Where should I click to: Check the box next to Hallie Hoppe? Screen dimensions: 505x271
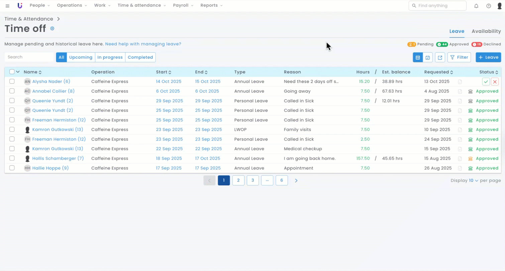[x=12, y=168]
